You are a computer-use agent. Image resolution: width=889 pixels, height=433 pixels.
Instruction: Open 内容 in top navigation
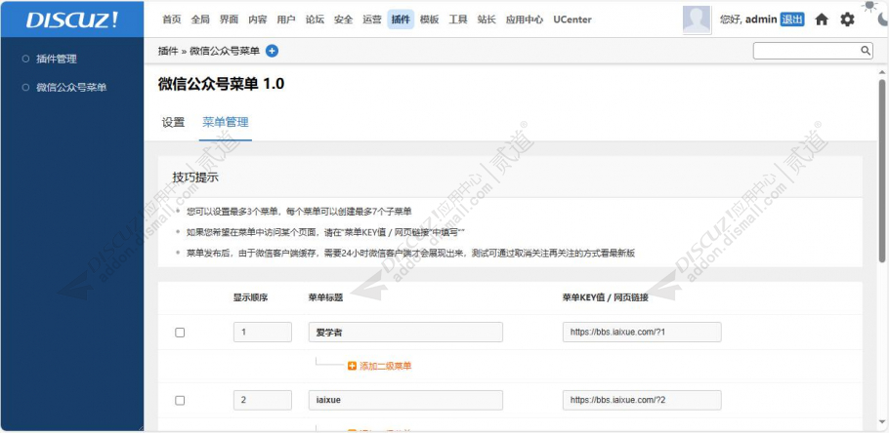click(257, 20)
